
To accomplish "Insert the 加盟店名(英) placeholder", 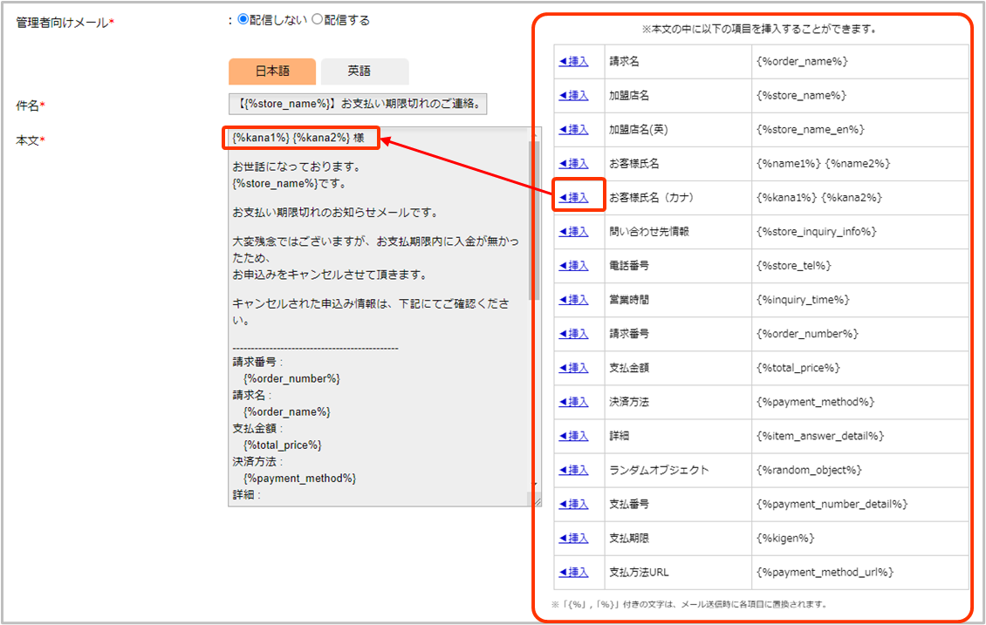I will (x=573, y=130).
